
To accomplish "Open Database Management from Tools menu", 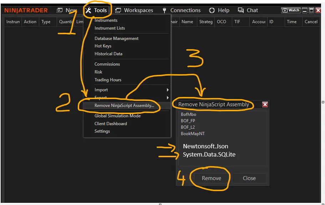I will (x=116, y=38).
